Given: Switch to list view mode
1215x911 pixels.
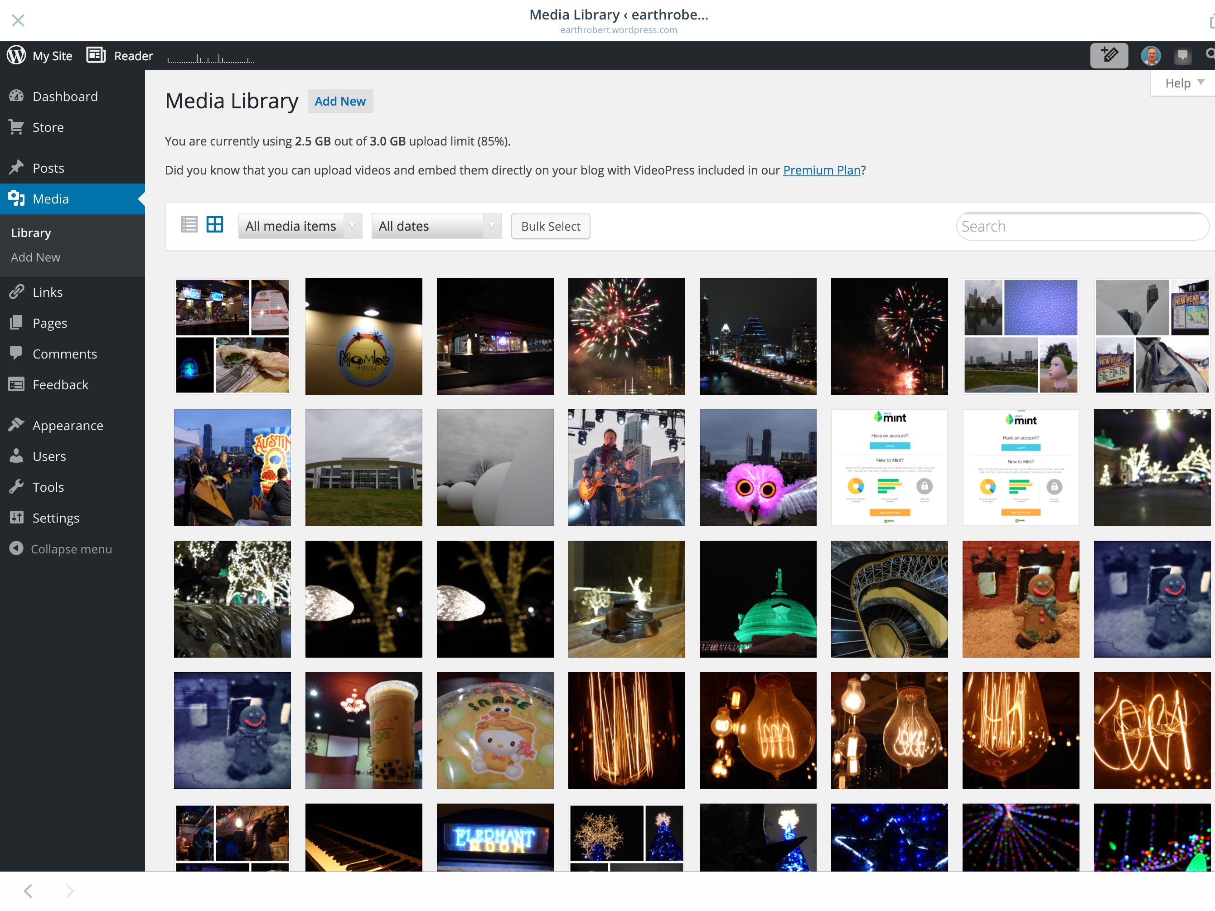Looking at the screenshot, I should coord(189,225).
